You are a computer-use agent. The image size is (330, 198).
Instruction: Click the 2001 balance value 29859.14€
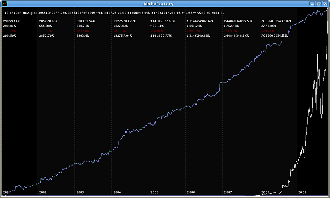12,21
